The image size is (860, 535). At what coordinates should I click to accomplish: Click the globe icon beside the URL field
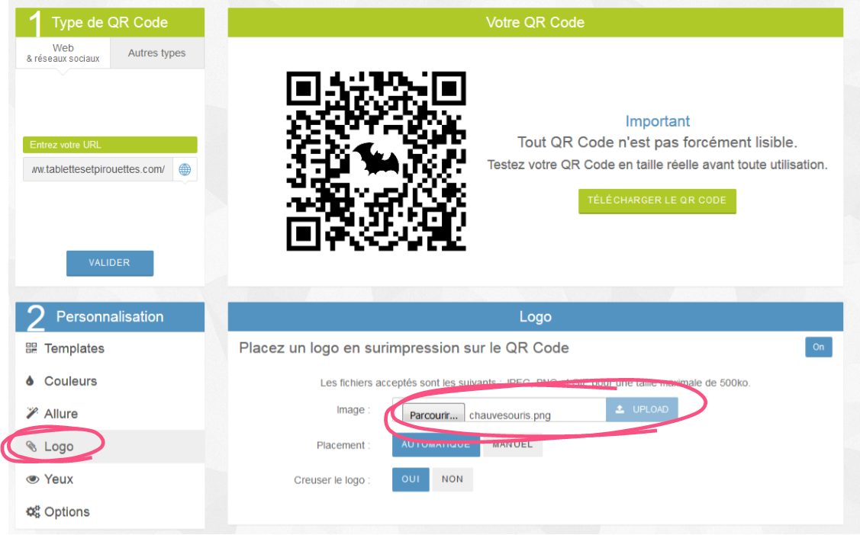point(185,169)
